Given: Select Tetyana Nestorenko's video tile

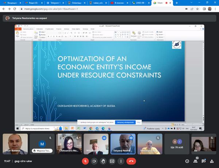Looking at the screenshot, I should [123, 144].
